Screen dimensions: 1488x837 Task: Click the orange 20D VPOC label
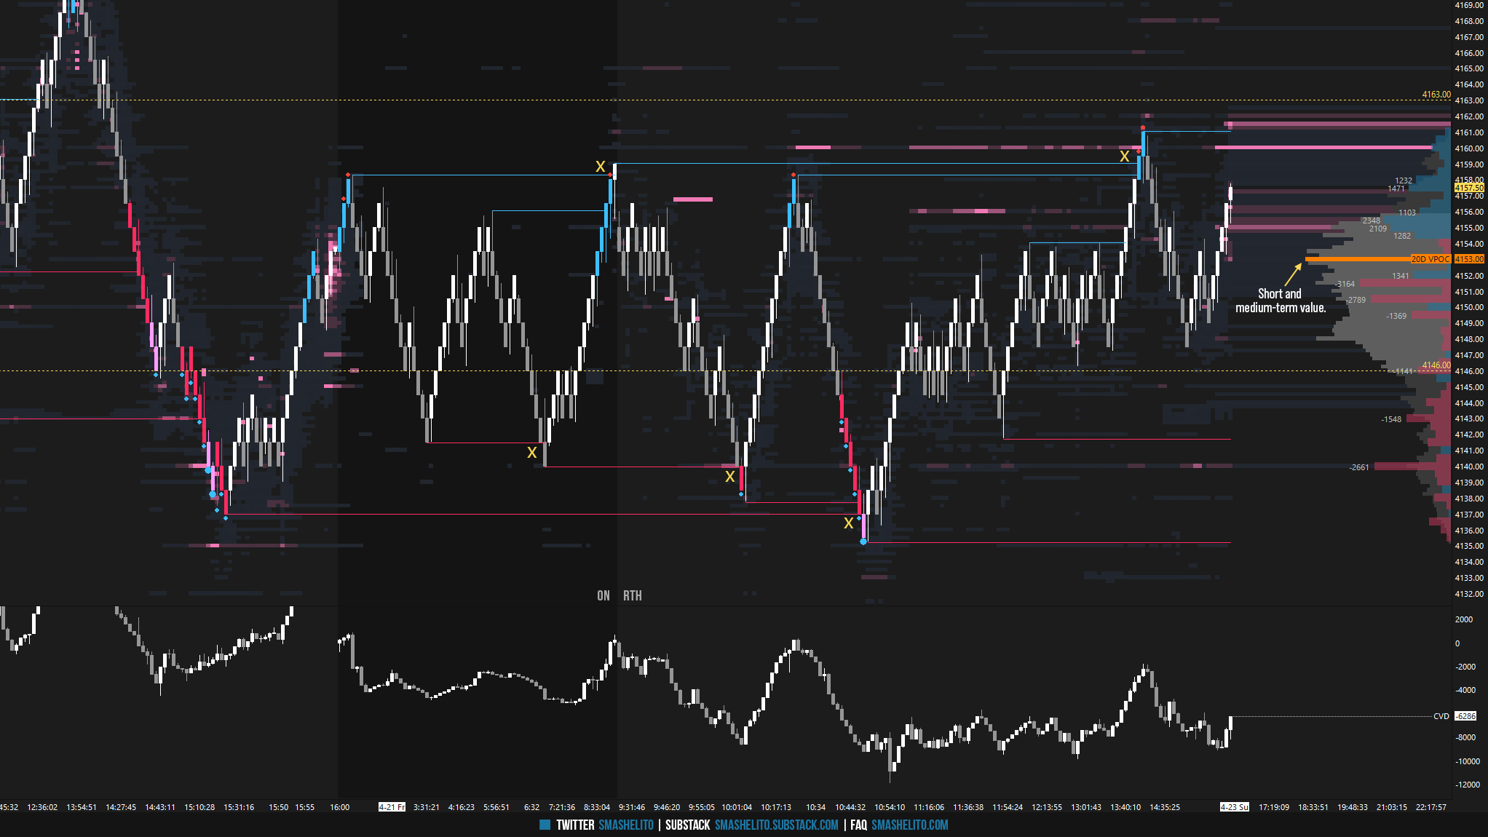pyautogui.click(x=1430, y=259)
